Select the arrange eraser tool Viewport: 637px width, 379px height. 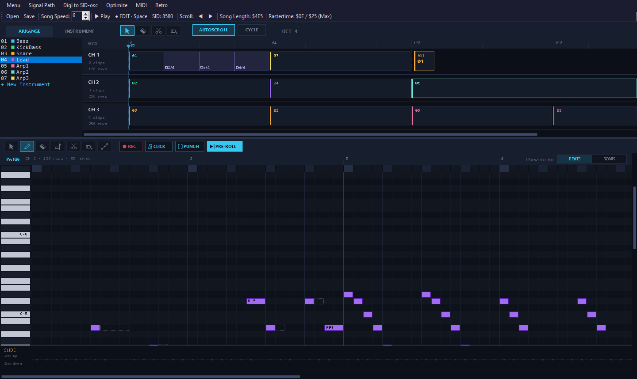coord(143,30)
